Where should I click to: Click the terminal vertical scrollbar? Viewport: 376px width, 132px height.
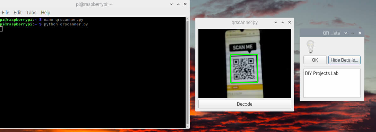coord(187,73)
